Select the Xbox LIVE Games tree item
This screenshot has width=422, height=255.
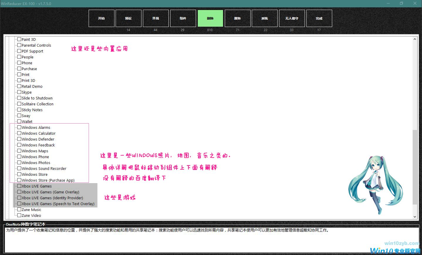(x=36, y=186)
